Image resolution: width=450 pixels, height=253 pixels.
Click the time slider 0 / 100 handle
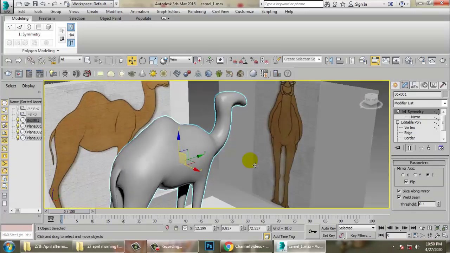click(x=69, y=211)
